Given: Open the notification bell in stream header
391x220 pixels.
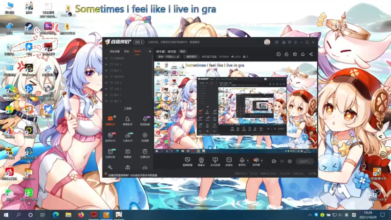Looking at the screenshot, I should point(303,54).
